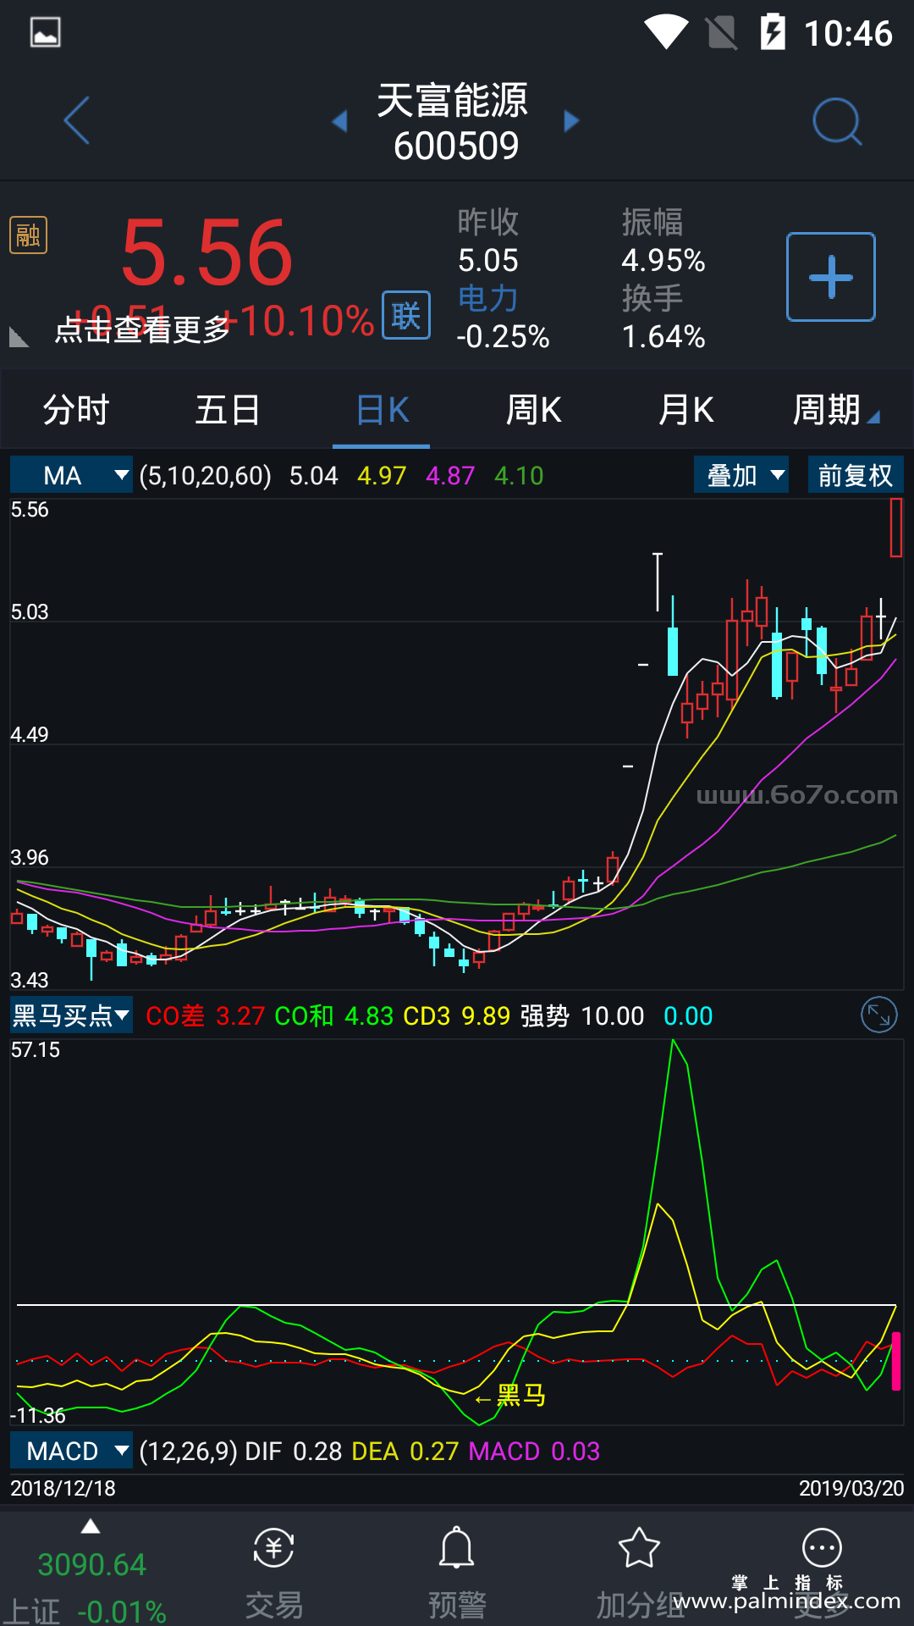The image size is (914, 1626).
Task: Tap the 上证 index 3090.64 value
Action: point(92,1564)
